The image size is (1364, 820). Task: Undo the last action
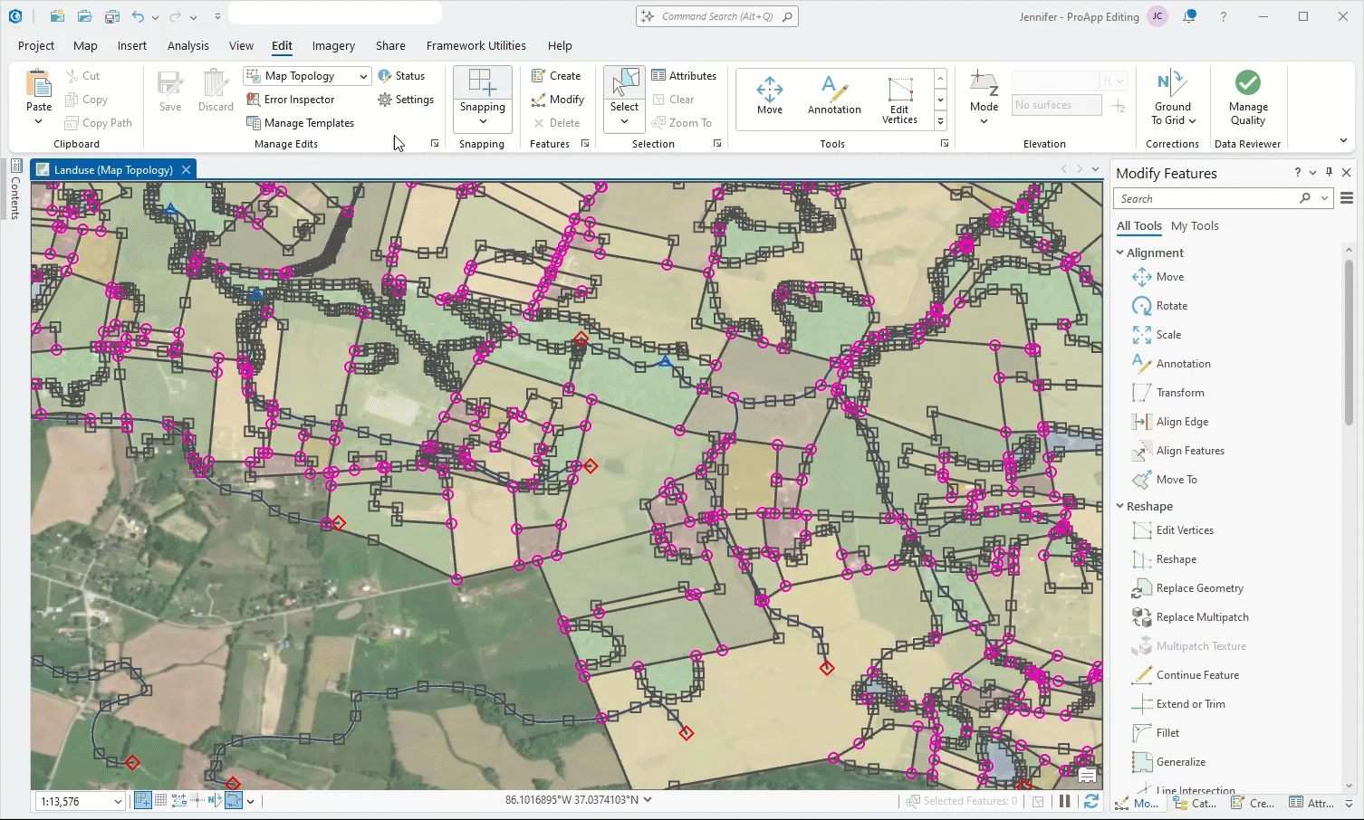pyautogui.click(x=138, y=16)
